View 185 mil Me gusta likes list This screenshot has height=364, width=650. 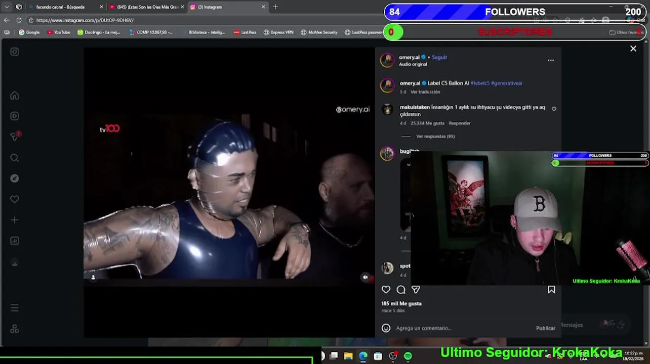pyautogui.click(x=401, y=304)
